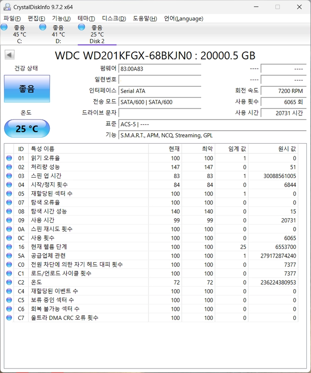The height and width of the screenshot is (373, 311).
Task: Open the 테마(T) menu
Action: tap(86, 19)
